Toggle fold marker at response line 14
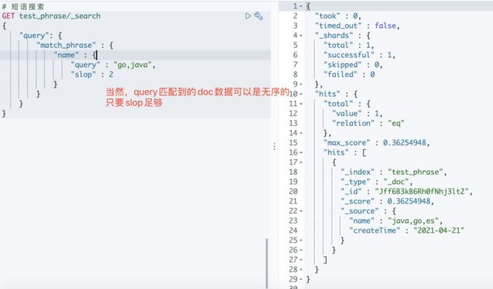 (x=301, y=133)
